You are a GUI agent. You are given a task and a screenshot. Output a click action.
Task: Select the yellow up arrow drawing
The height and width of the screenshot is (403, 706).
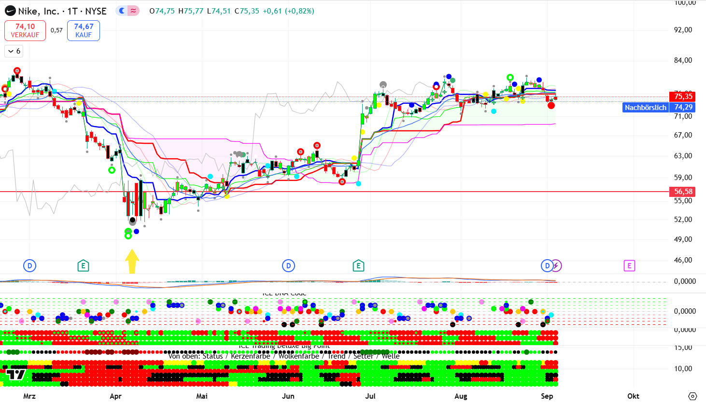(x=132, y=261)
